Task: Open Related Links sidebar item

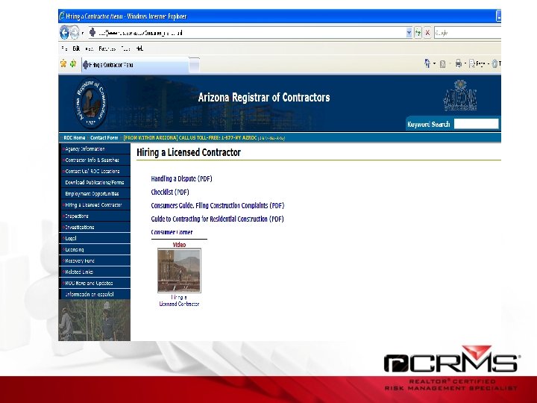Action: click(x=95, y=272)
